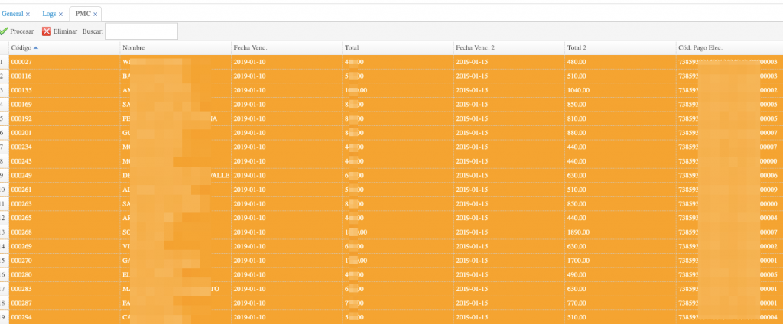Click the Fecha Venc. 2 column header
Image resolution: width=783 pixels, height=324 pixels.
(x=475, y=47)
